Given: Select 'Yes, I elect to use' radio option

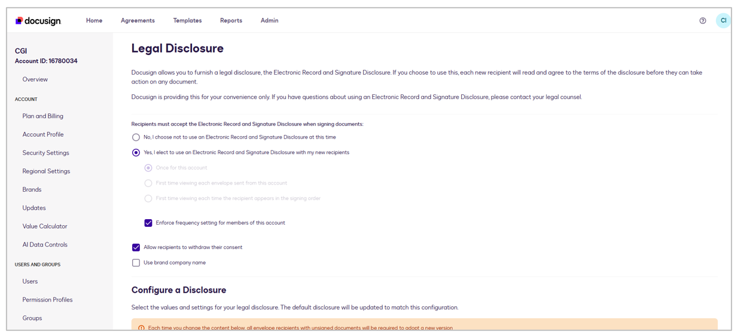Looking at the screenshot, I should point(136,153).
